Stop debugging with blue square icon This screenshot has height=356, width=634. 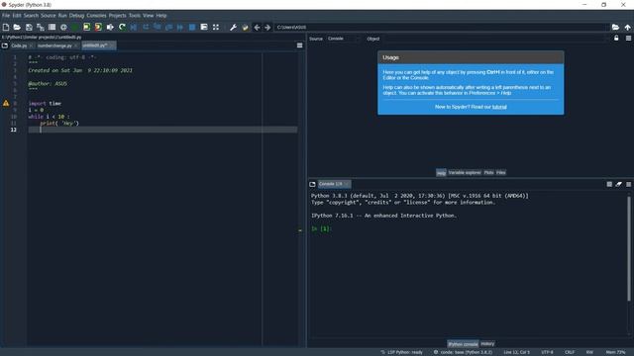click(x=192, y=27)
